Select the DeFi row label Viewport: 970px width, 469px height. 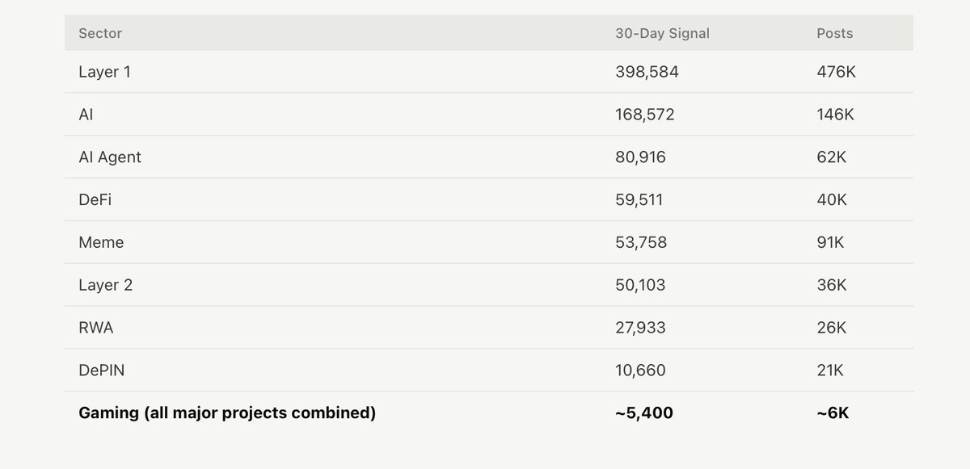(95, 199)
